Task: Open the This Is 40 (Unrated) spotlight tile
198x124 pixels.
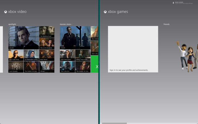Action: click(x=47, y=43)
